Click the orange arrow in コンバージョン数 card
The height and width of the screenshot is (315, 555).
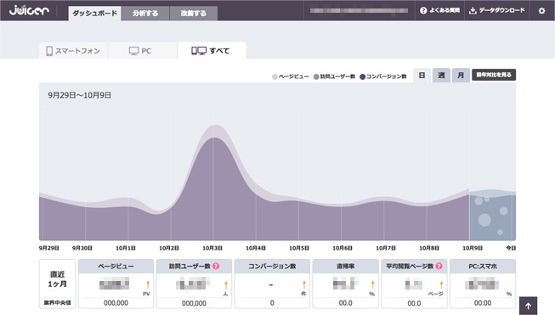click(x=303, y=284)
